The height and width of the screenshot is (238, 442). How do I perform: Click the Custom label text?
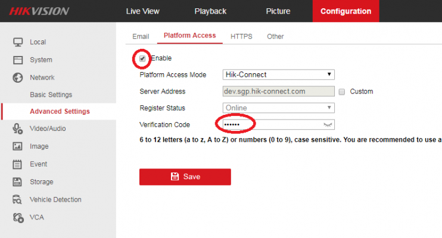(x=362, y=92)
